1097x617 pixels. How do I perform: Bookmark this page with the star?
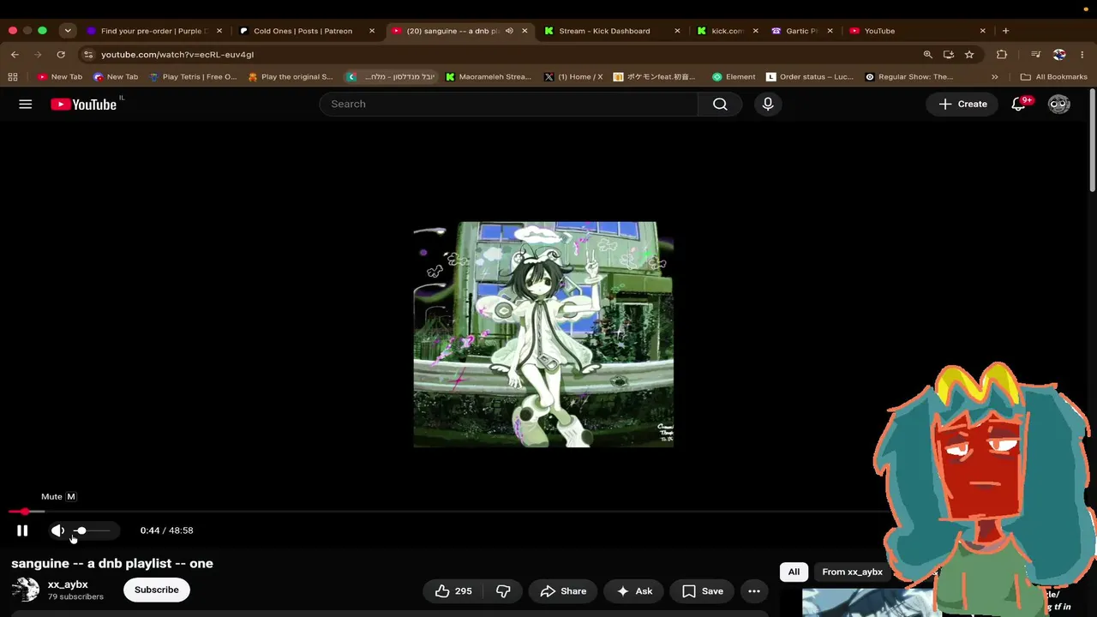[x=969, y=54]
